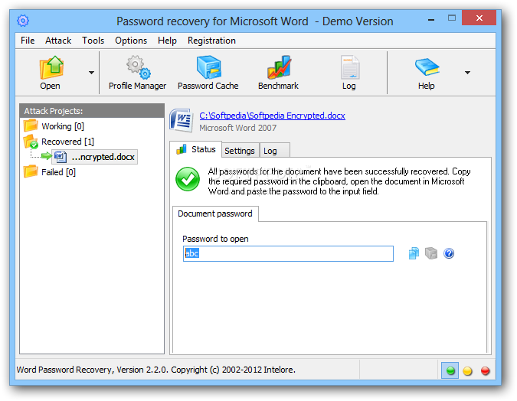Click the green status light button
The image size is (517, 401).
coord(450,370)
